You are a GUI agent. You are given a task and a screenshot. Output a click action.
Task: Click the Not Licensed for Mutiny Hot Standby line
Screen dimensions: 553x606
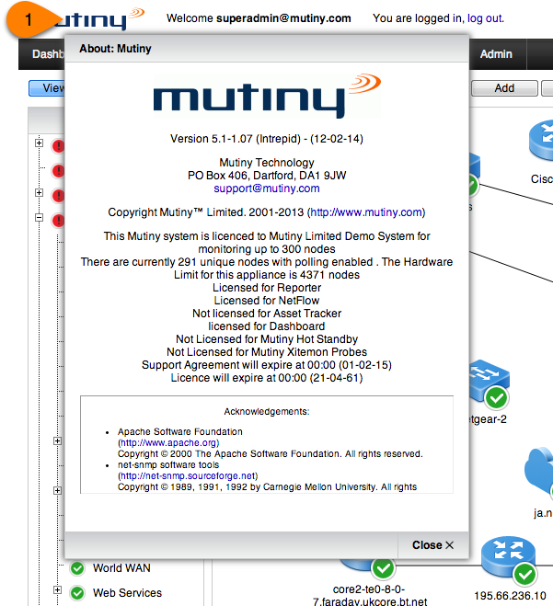click(267, 339)
